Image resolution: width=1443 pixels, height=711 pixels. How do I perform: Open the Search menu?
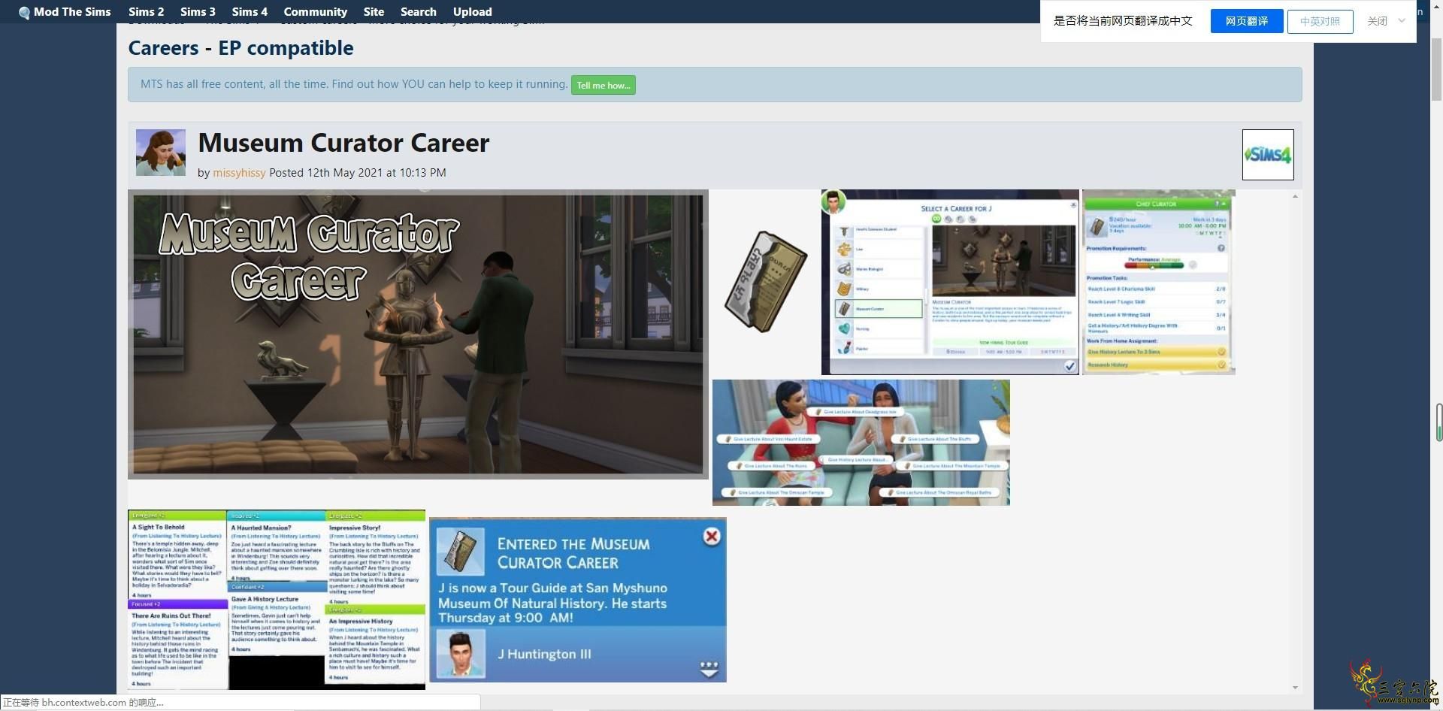coord(418,12)
